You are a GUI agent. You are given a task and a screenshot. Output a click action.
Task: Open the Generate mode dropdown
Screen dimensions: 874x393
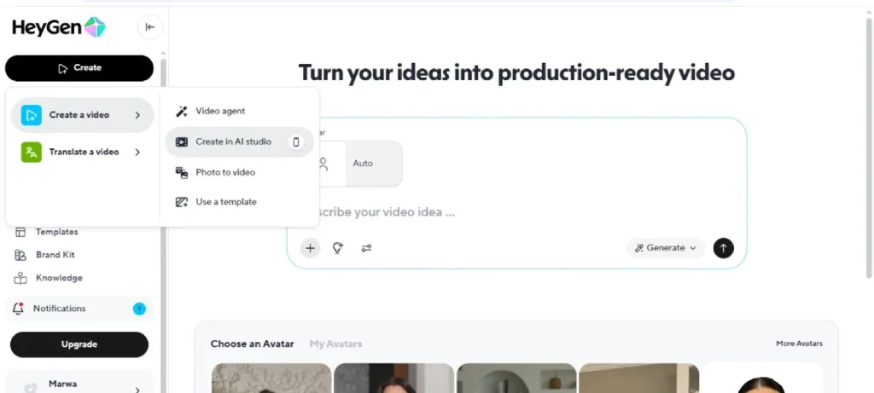tap(666, 248)
